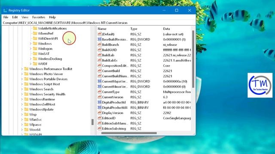This screenshot has width=275, height=154.
Task: Click the Windows Search folder icon
Action: pyautogui.click(x=26, y=89)
